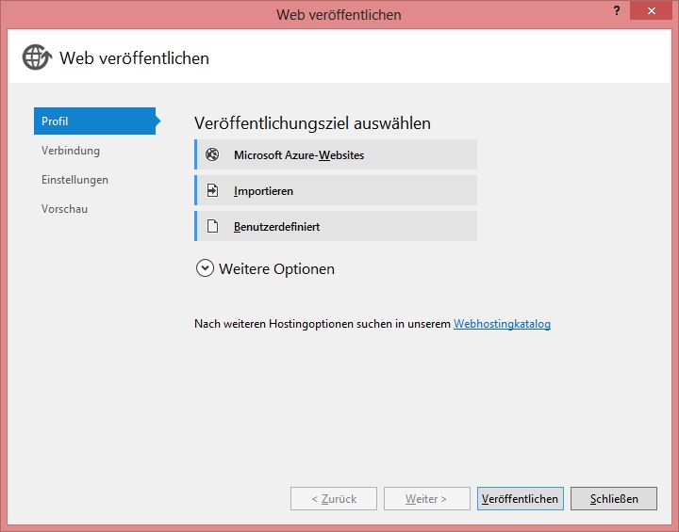The width and height of the screenshot is (679, 532).
Task: Go to the Vorschau step
Action: (x=64, y=209)
